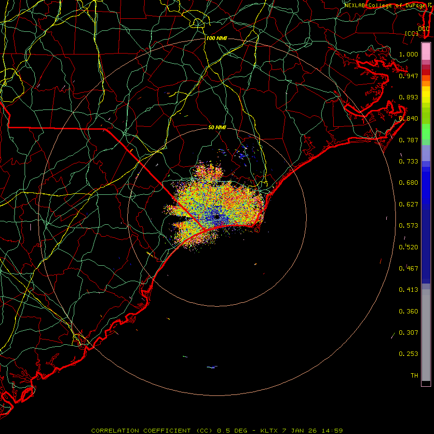
Task: Click the 0.520 scale value
Action: pos(408,247)
